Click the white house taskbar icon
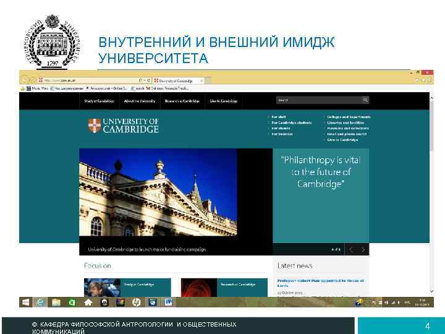Viewport: 445px width, 334px height. tap(88, 302)
